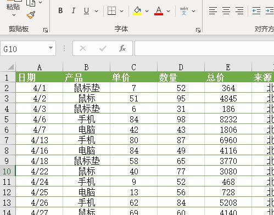274x215 pixels.
Task: Select column E header
Action: point(228,67)
